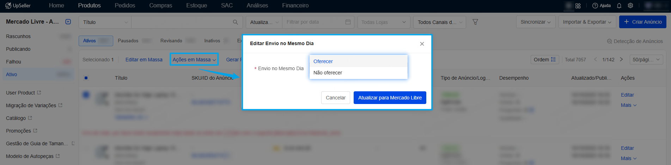Close the Editar Envio dialog
Screen dimensions: 671x165
tap(422, 44)
